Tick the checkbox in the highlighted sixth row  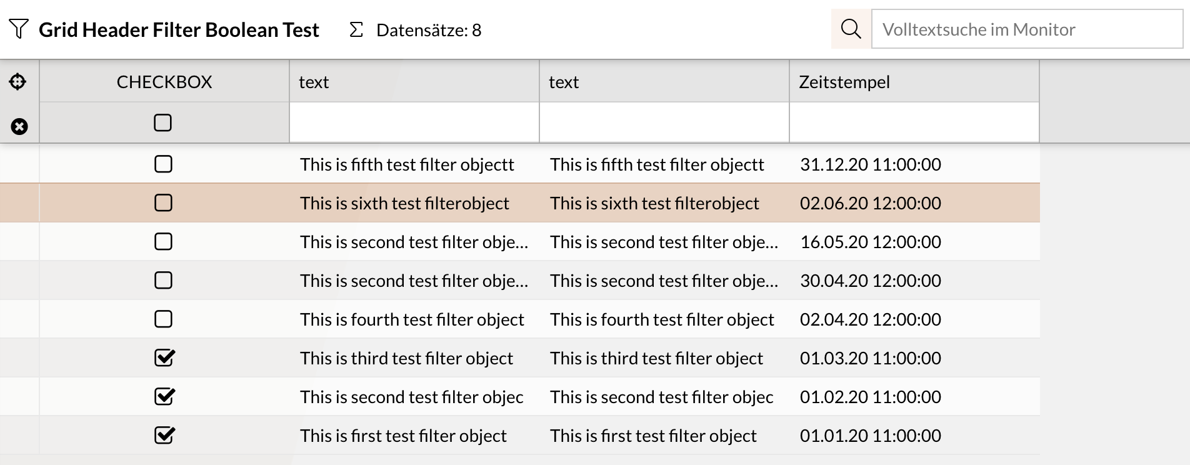(163, 203)
